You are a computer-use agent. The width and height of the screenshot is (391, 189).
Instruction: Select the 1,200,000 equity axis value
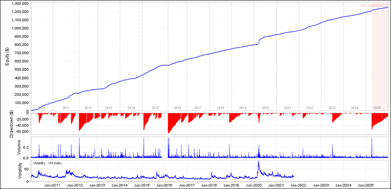coord(20,12)
